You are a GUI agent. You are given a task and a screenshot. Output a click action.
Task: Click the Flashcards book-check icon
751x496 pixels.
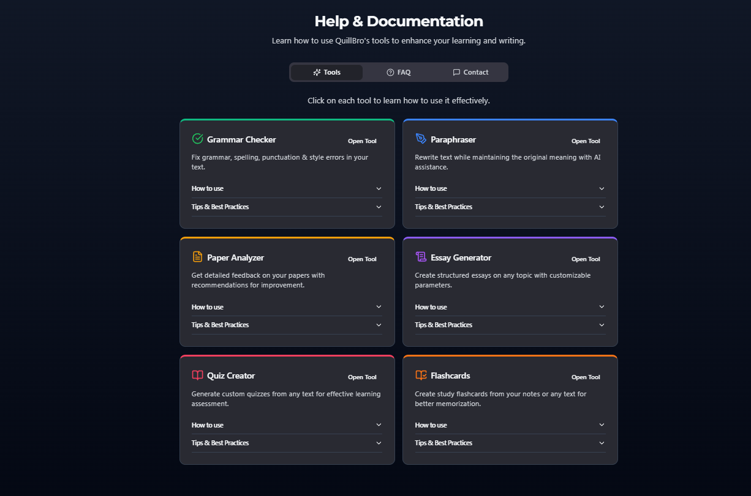pyautogui.click(x=421, y=375)
